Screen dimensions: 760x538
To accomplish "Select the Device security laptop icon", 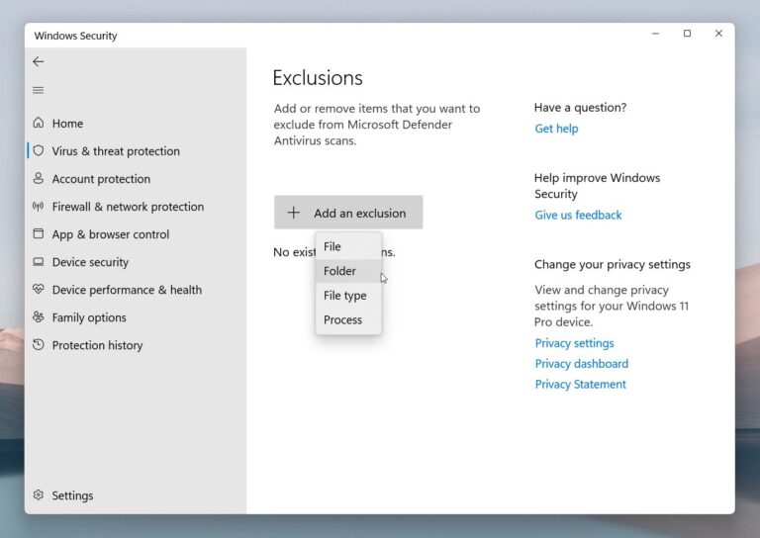I will pos(39,262).
